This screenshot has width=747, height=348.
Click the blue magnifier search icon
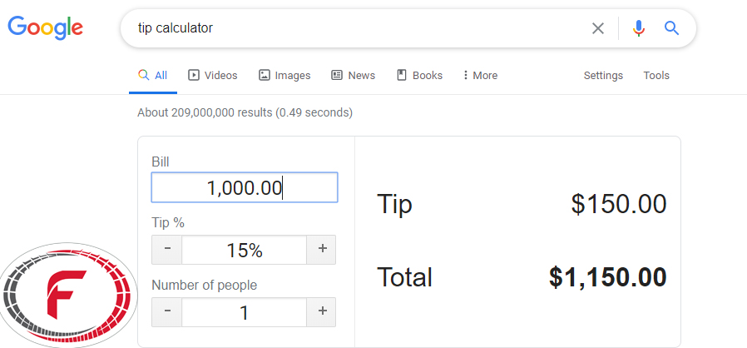pos(672,28)
